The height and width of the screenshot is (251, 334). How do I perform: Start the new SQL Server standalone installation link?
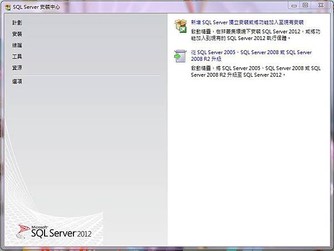coord(247,22)
